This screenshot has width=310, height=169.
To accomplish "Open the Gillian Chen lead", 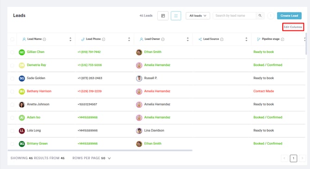I will (36, 52).
